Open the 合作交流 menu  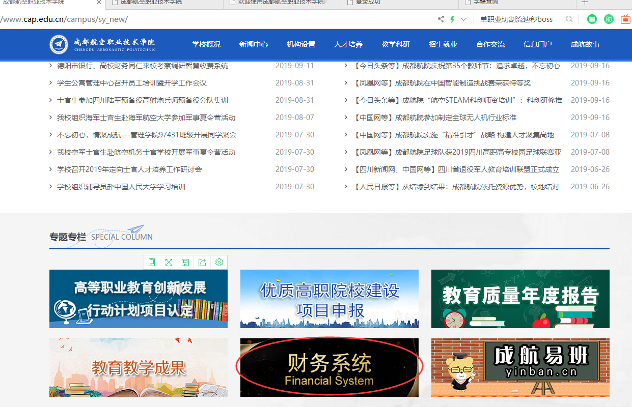point(490,44)
